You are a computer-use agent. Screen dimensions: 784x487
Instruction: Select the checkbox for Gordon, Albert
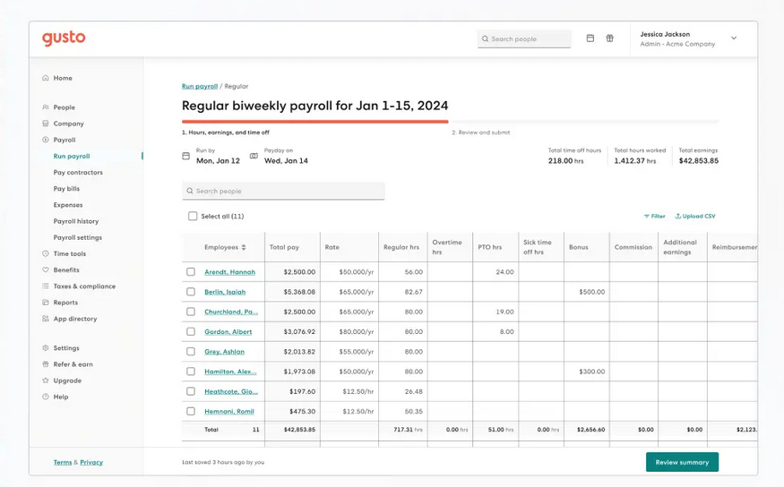coord(191,331)
